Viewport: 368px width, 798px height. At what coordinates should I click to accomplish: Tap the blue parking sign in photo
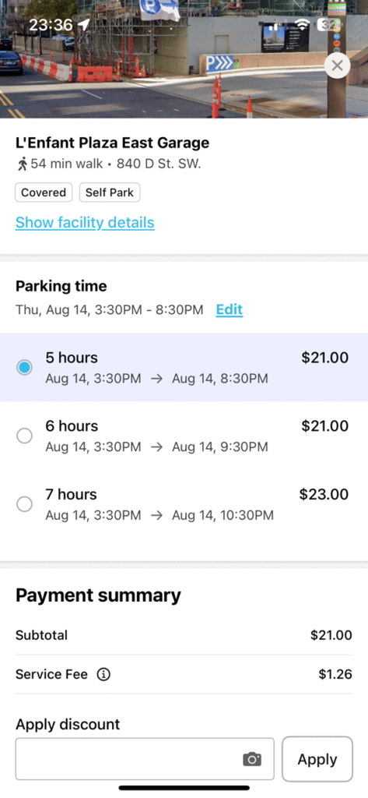click(219, 64)
